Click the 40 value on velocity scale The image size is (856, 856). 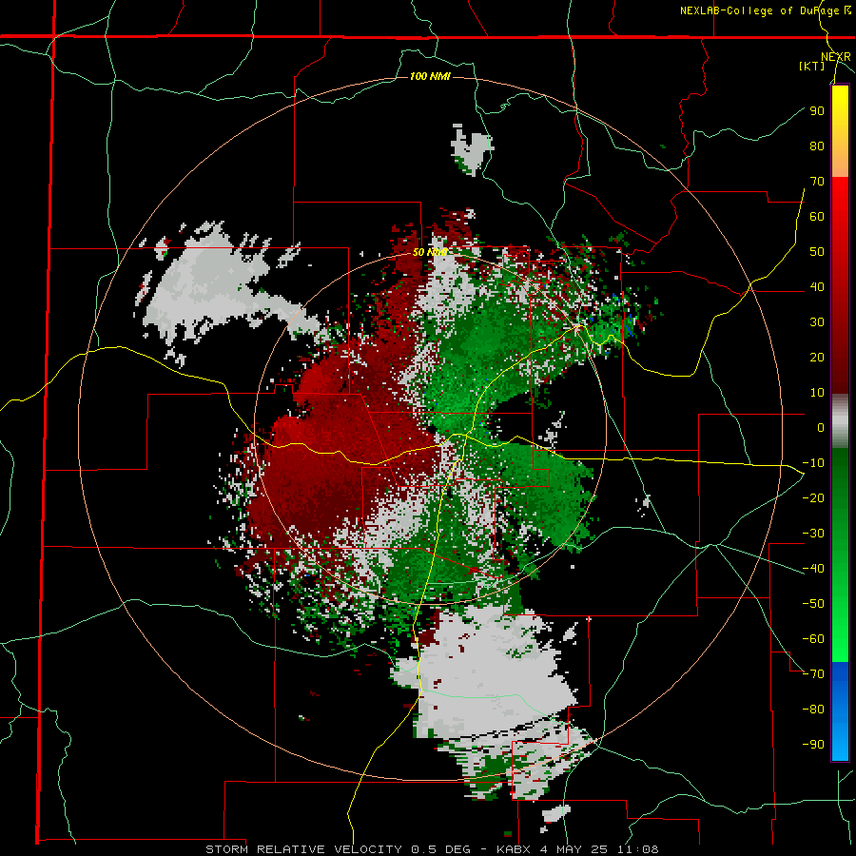817,286
